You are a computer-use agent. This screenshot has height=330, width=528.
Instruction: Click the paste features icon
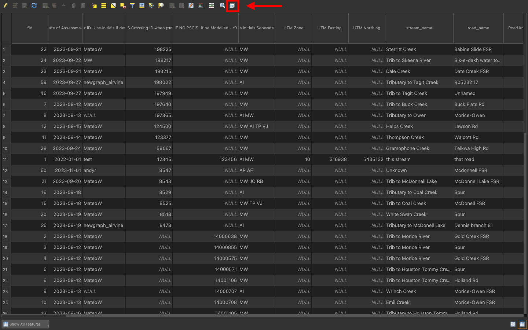83,5
